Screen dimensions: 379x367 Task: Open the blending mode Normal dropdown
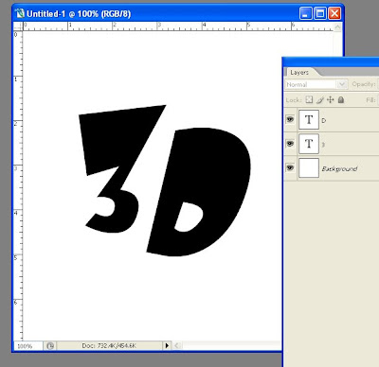tap(316, 84)
